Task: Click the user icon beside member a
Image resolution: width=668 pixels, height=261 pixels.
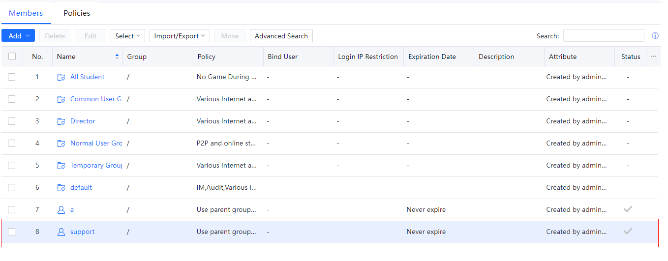Action: (61, 210)
